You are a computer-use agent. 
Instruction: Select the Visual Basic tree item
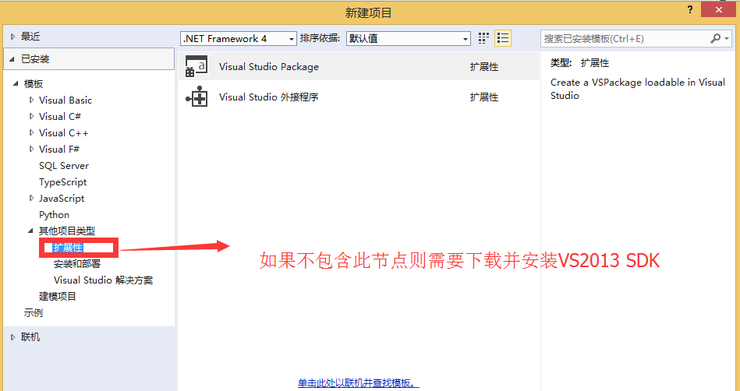pos(66,100)
